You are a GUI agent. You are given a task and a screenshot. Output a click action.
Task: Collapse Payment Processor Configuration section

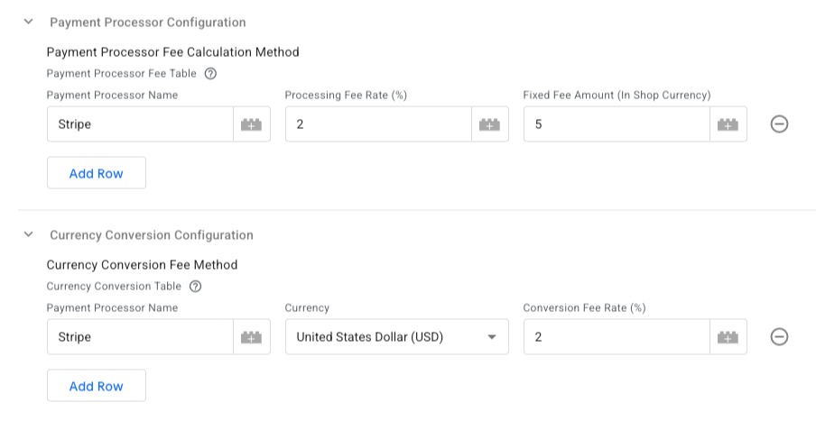click(x=29, y=22)
